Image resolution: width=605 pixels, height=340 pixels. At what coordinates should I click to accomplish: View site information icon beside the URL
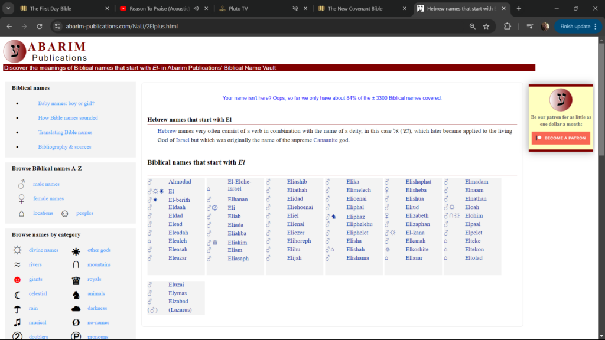[57, 27]
